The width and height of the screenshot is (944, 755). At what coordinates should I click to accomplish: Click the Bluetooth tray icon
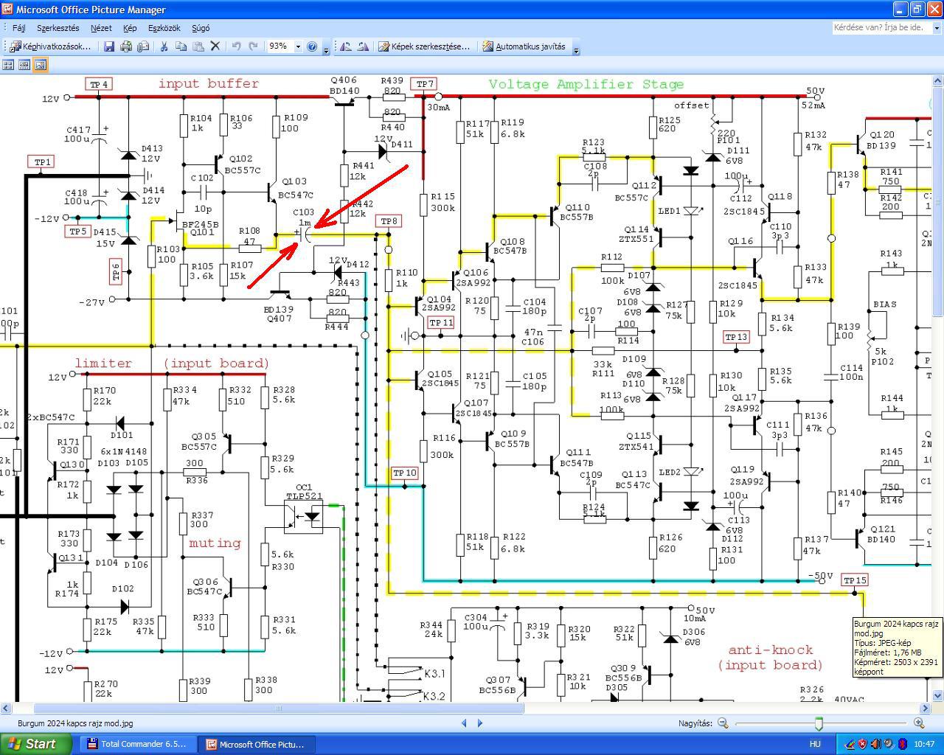click(901, 744)
